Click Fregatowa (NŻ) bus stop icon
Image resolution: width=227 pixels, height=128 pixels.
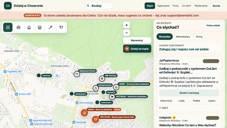click(x=5, y=71)
